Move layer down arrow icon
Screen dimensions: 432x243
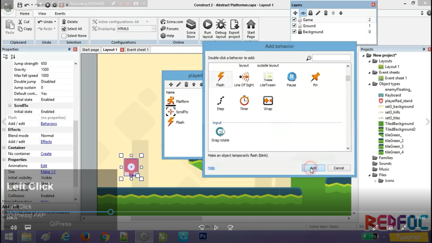point(341,13)
